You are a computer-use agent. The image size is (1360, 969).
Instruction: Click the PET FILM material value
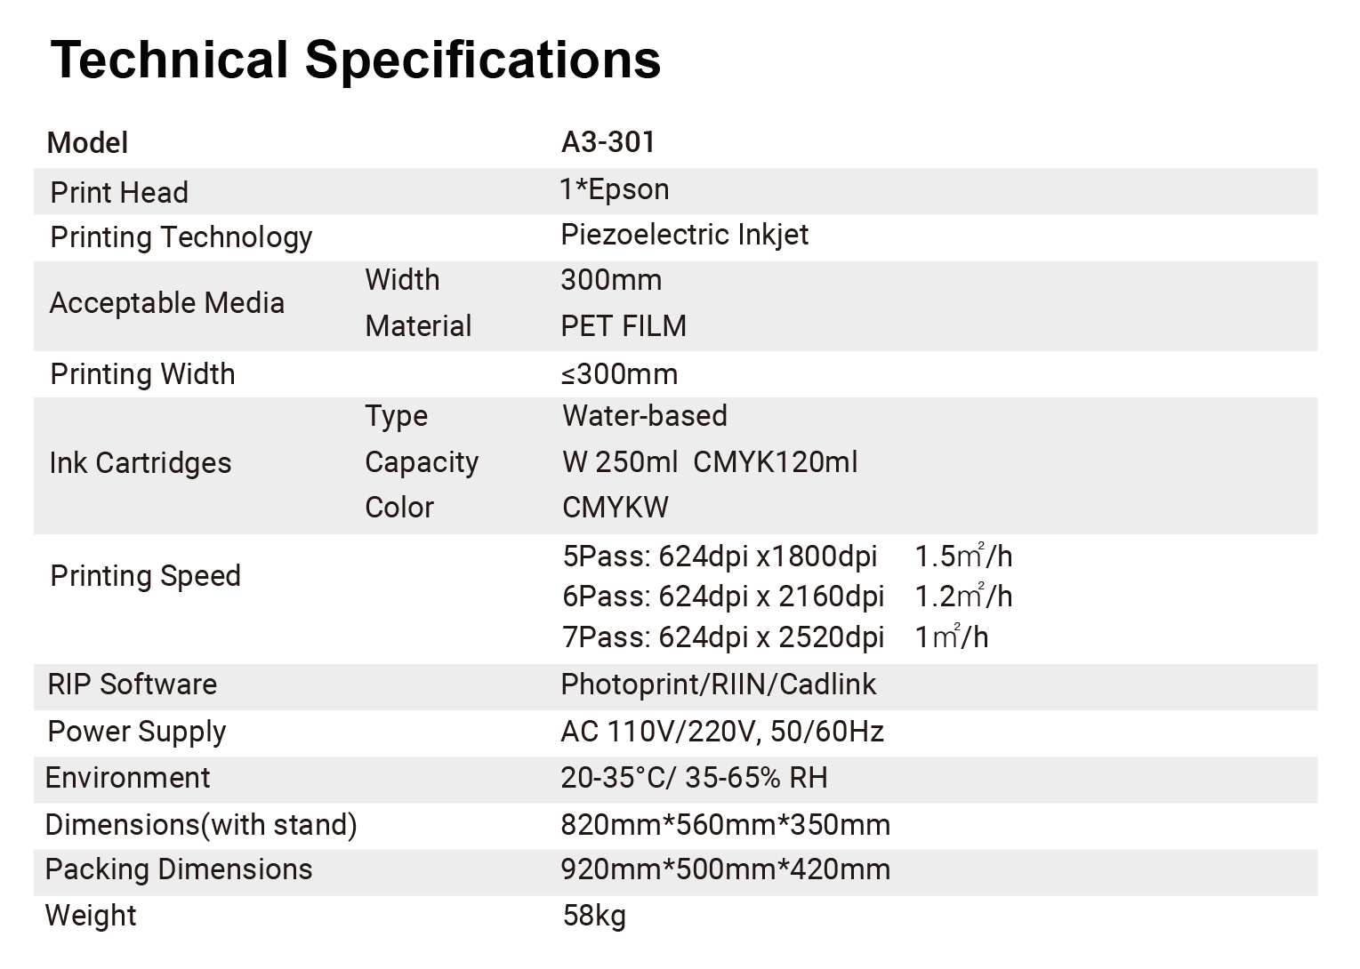pos(624,326)
